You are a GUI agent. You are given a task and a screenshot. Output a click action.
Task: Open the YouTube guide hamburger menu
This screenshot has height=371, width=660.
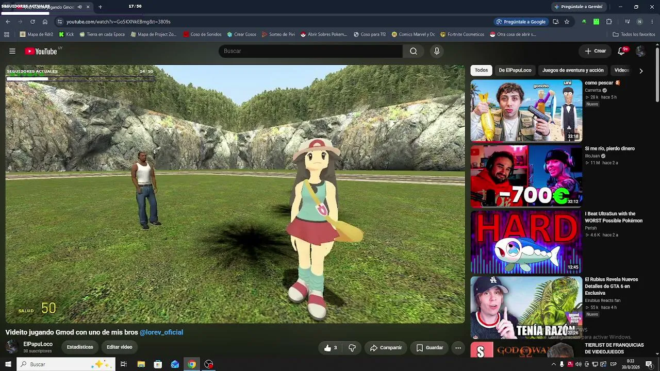tap(12, 51)
